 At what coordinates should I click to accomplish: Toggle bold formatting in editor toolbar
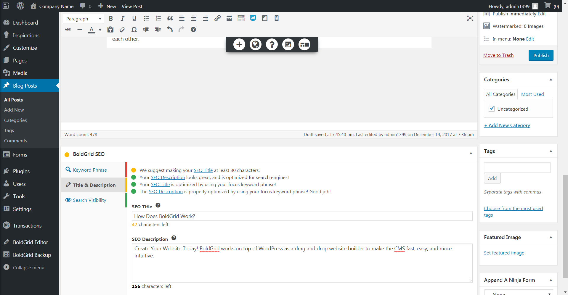pos(111,18)
